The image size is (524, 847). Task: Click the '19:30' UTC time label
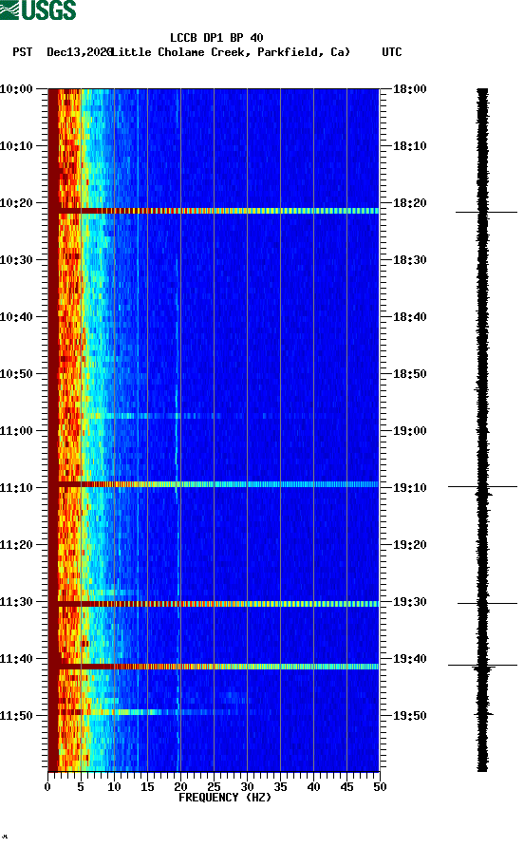coord(410,602)
